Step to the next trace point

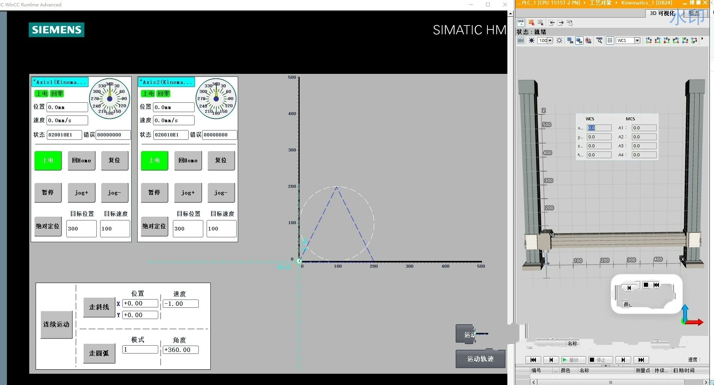click(623, 360)
